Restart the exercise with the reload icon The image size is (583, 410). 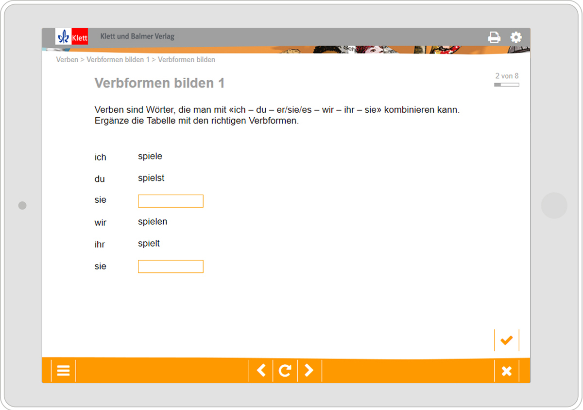285,370
